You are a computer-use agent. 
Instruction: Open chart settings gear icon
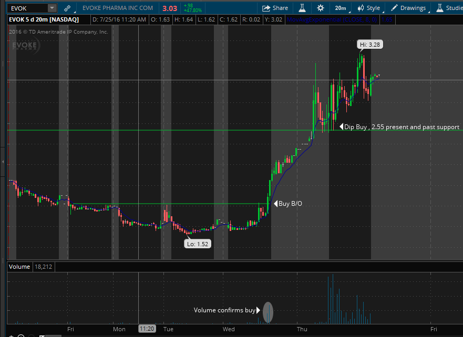[x=321, y=8]
